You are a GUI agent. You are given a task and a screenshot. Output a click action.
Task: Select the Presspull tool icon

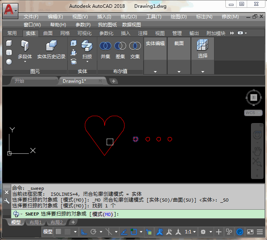(74, 52)
